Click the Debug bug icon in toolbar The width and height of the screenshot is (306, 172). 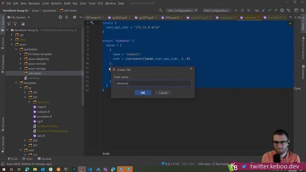[x=242, y=11]
